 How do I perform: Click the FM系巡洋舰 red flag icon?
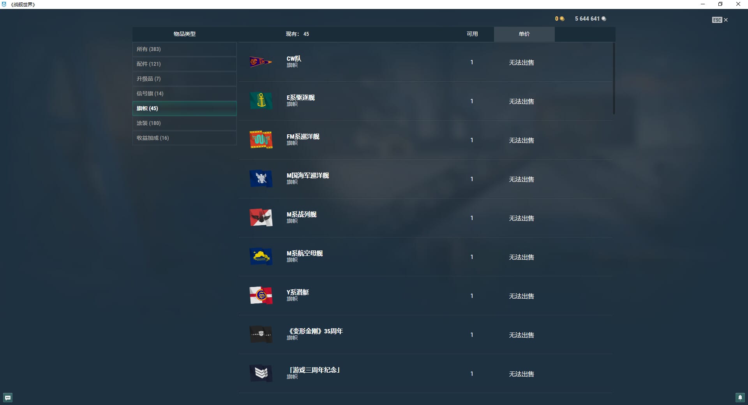coord(261,140)
